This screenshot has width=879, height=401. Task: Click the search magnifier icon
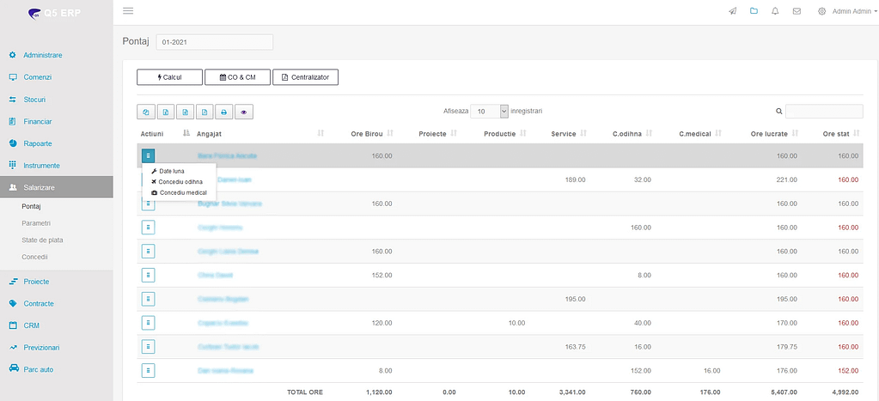point(778,112)
